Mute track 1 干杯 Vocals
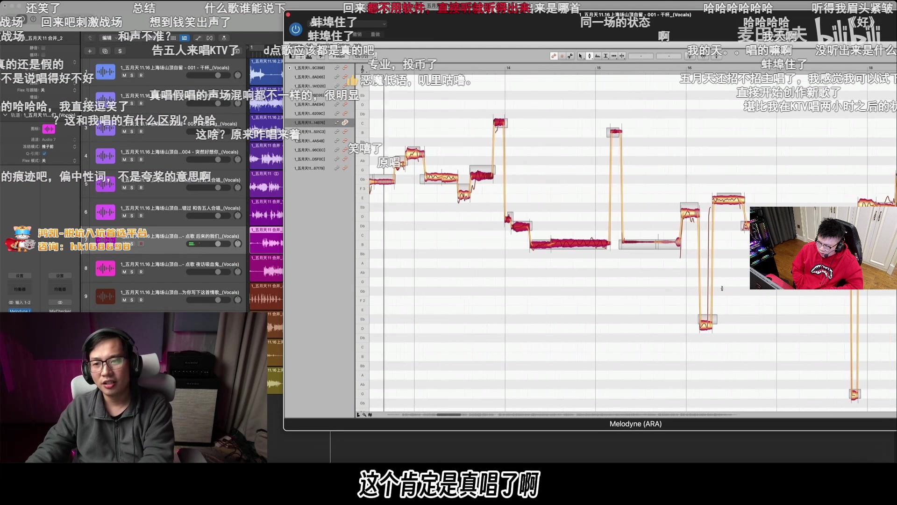Screen dimensions: 897x505 tap(124, 75)
